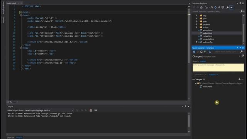
Task: Expand the img folder
Action: (x=197, y=15)
